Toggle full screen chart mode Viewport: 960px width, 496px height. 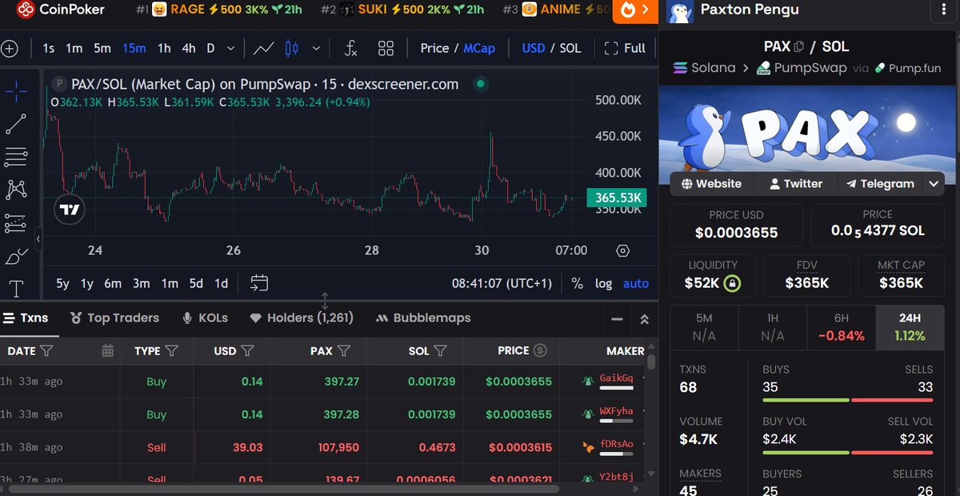click(626, 48)
